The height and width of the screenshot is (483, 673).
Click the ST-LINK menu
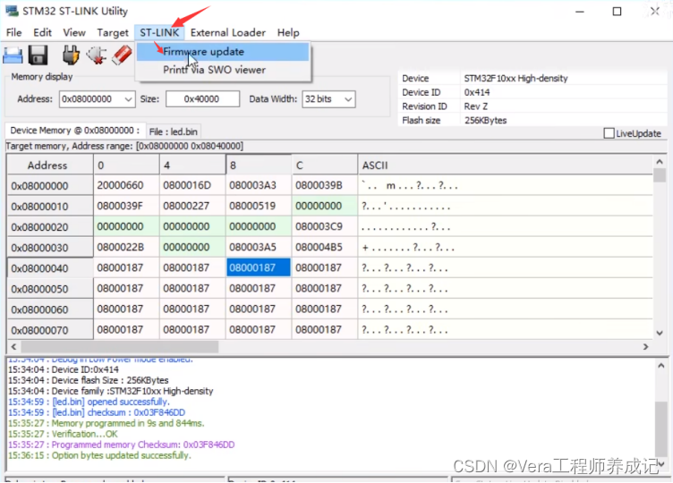tap(159, 32)
